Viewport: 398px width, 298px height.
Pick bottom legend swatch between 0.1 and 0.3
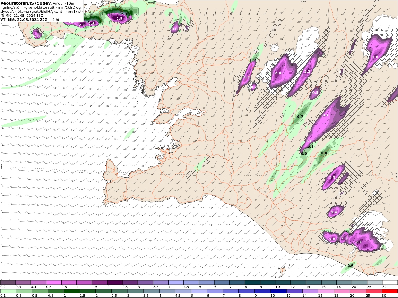8,291
